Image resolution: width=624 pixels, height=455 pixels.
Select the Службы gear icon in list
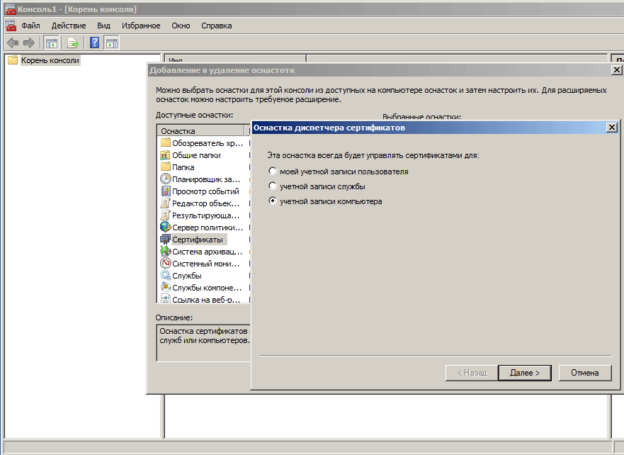[x=165, y=276]
